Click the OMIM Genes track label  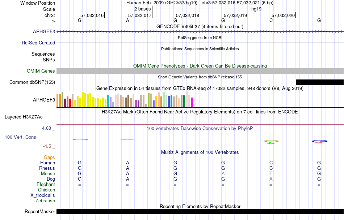point(41,71)
